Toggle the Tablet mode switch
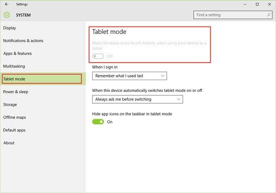The height and width of the screenshot is (193, 276). (x=98, y=56)
